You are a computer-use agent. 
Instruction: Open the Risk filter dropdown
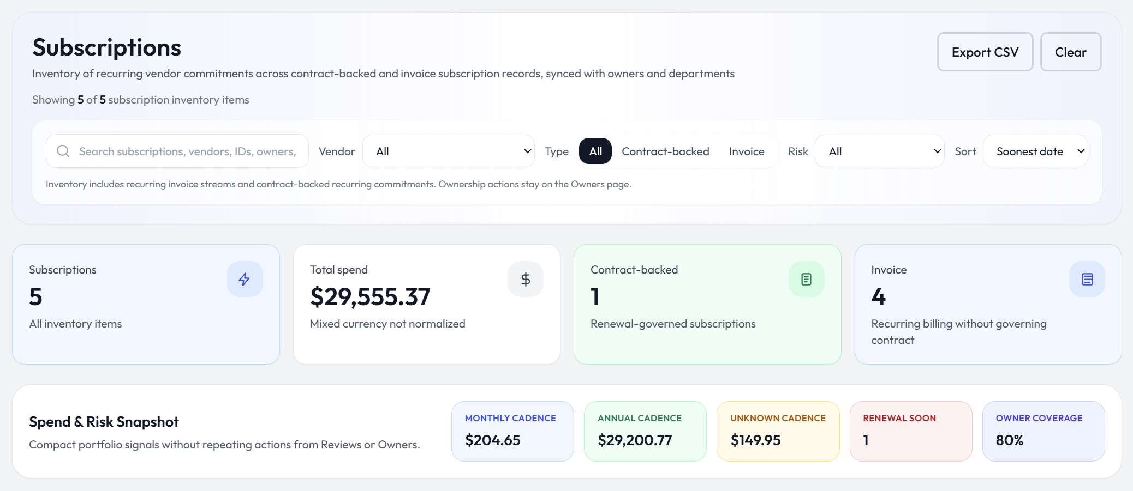coord(879,151)
